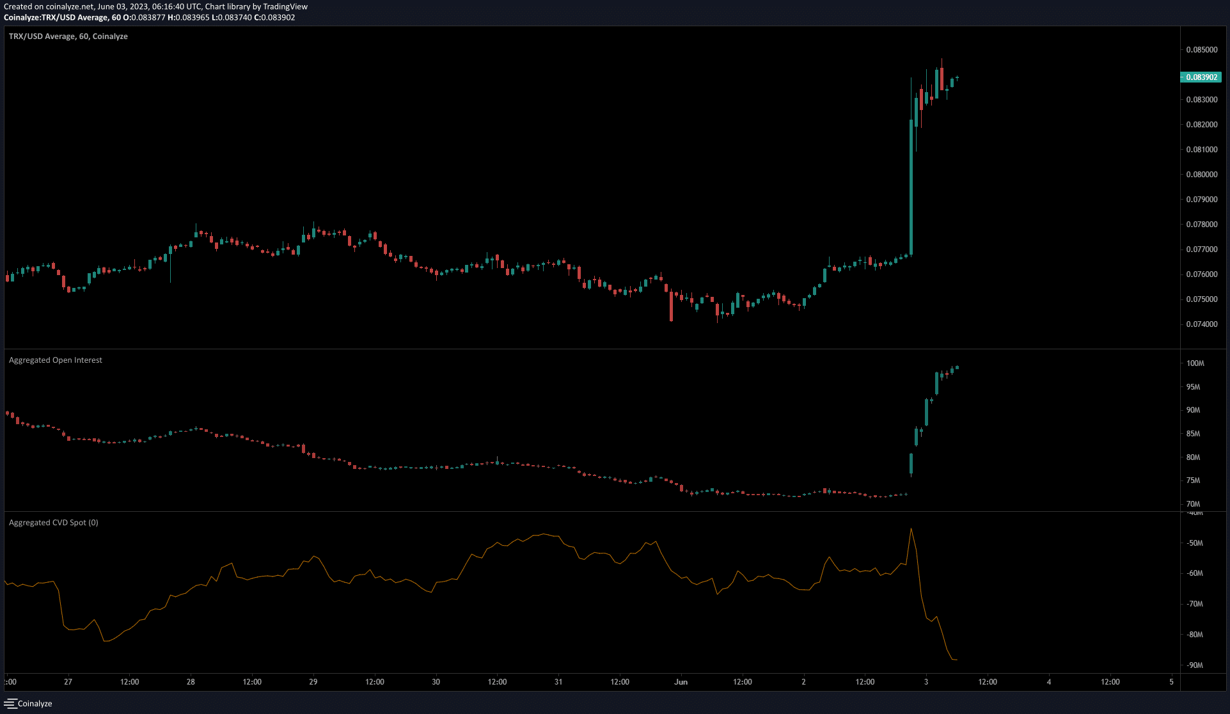The width and height of the screenshot is (1230, 714).
Task: Click the header line 'Created on coinalyze.net'
Action: tap(156, 6)
